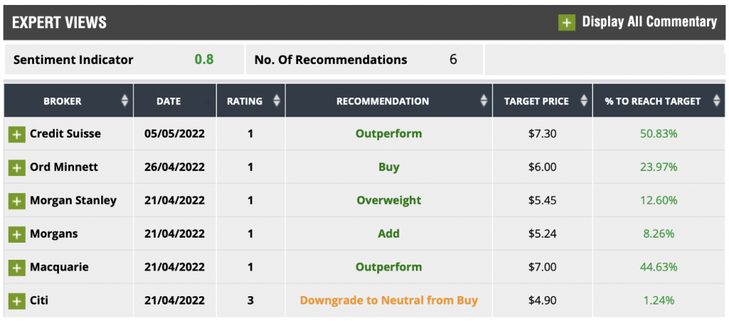Select the Overweight recommendation for Morgan Stanley

pyautogui.click(x=389, y=201)
